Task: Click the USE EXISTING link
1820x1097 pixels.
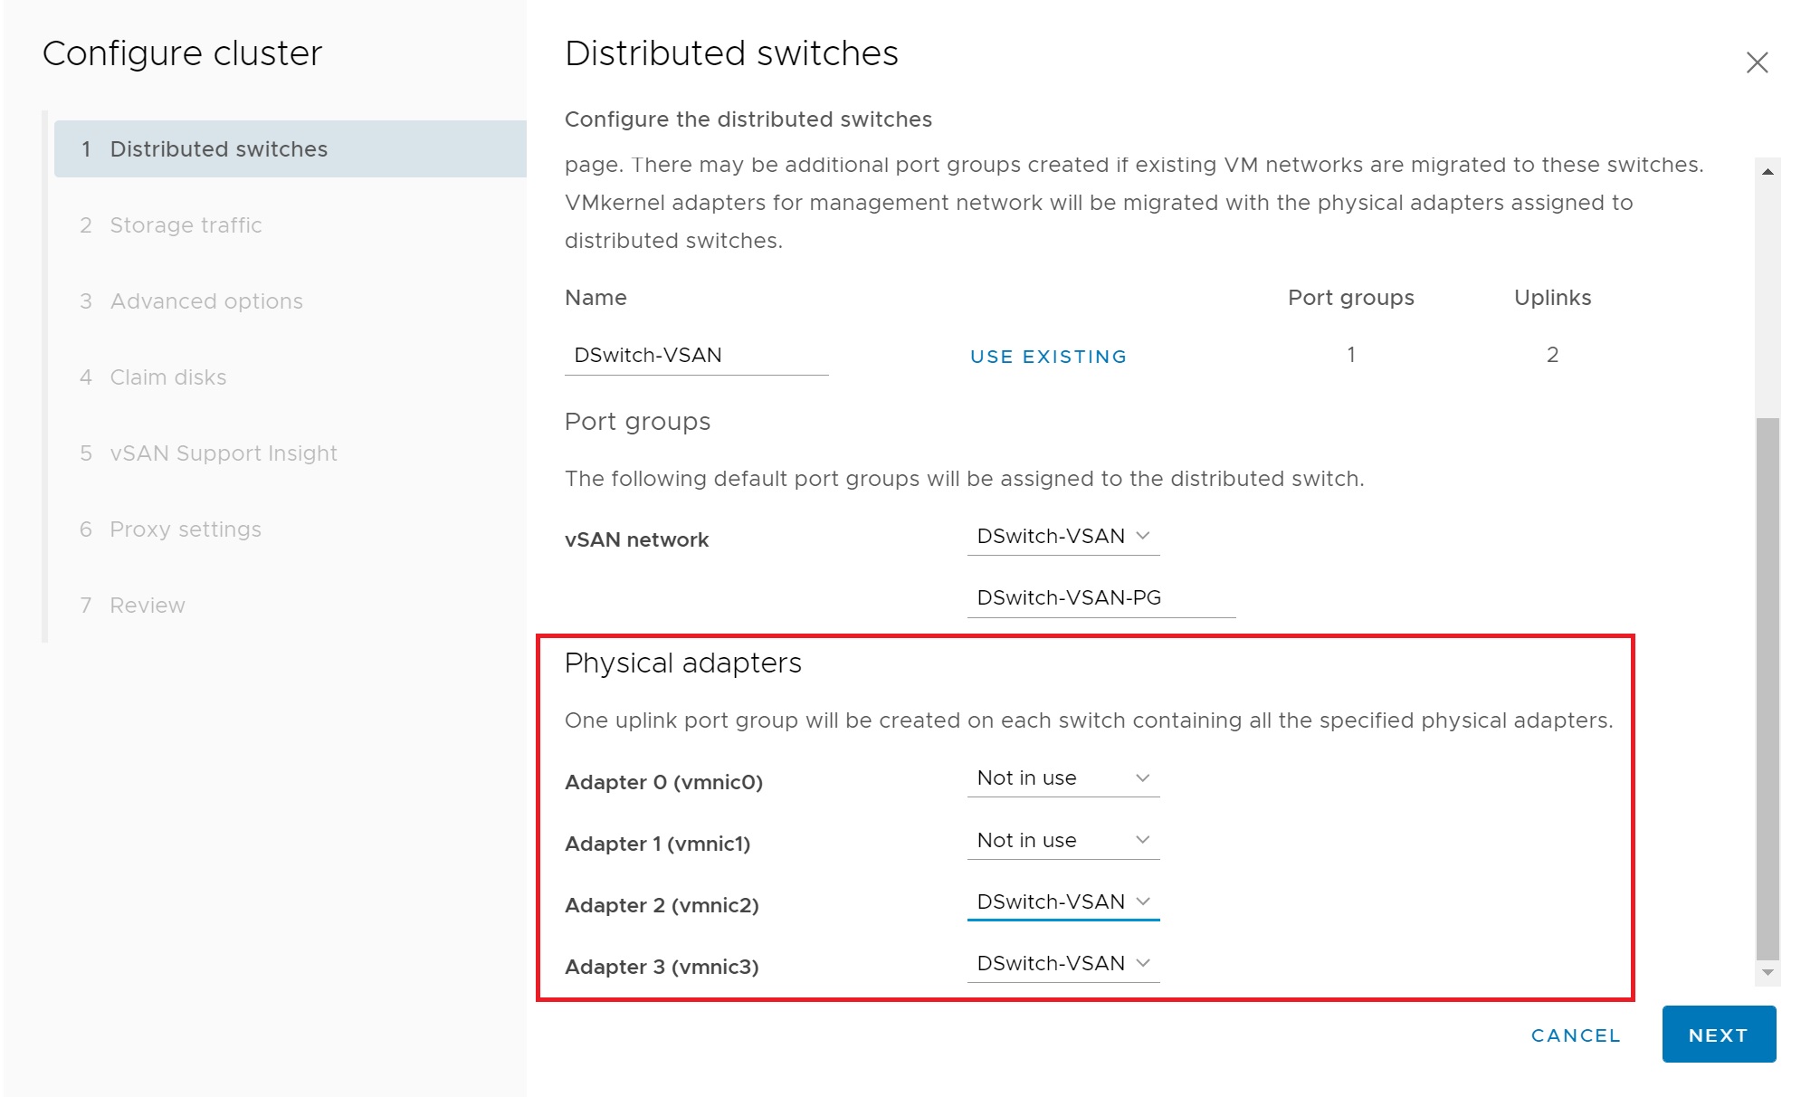Action: tap(1048, 357)
